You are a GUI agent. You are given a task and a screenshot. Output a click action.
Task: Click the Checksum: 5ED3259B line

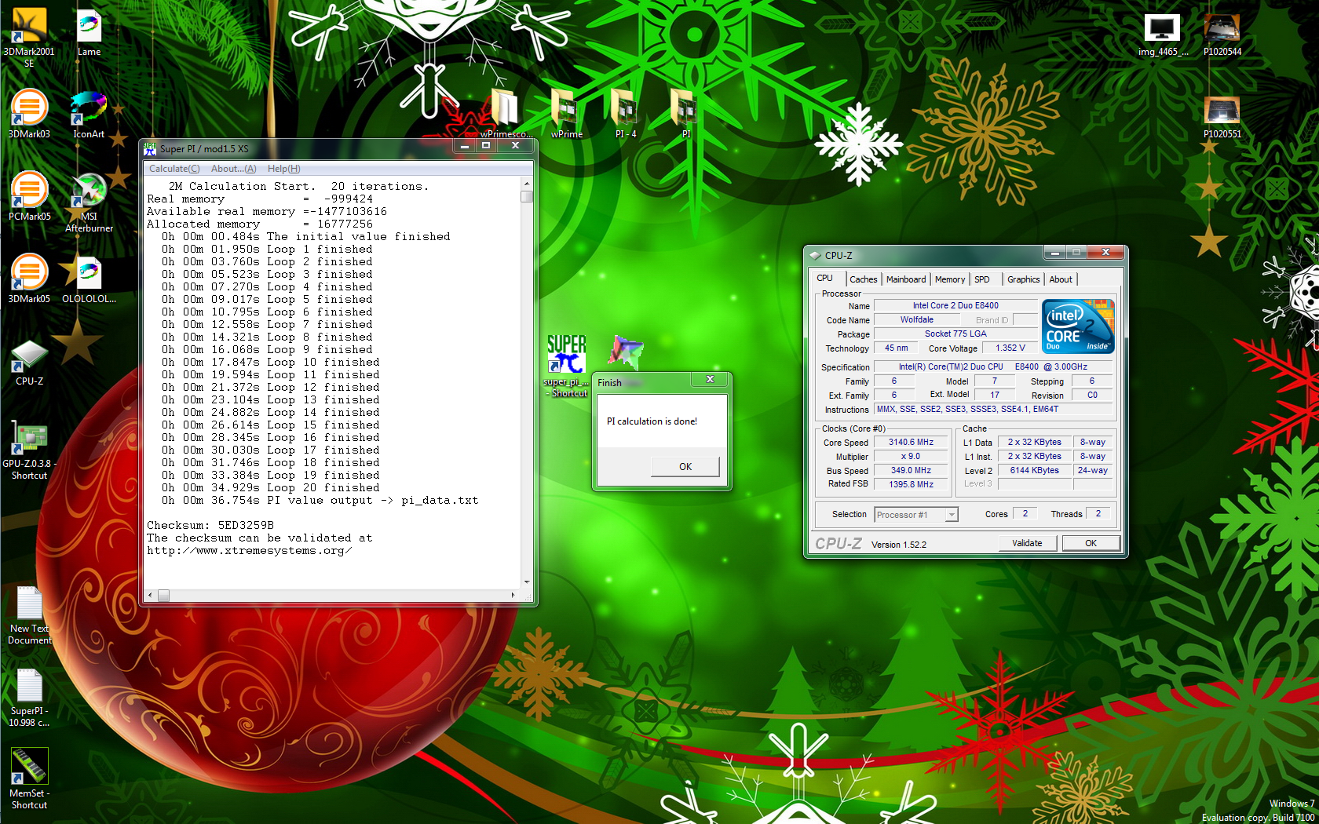pos(210,526)
